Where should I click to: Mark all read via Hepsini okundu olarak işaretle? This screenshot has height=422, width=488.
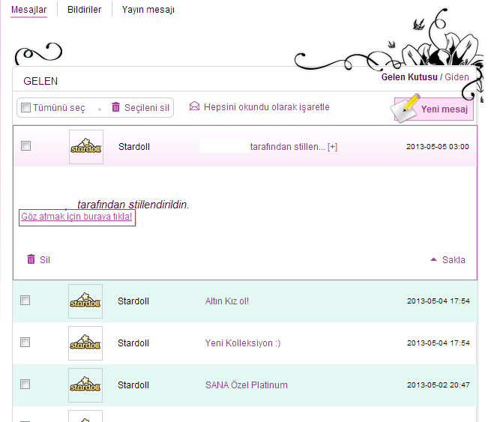click(x=266, y=107)
